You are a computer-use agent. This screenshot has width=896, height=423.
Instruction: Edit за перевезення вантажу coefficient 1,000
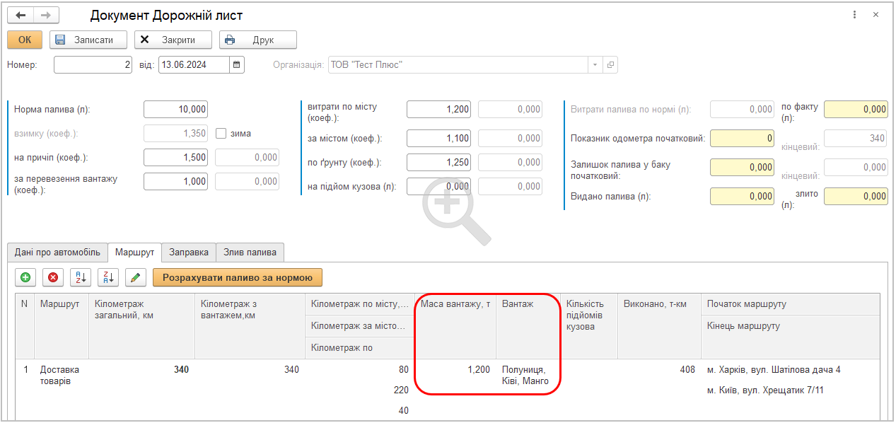point(176,182)
